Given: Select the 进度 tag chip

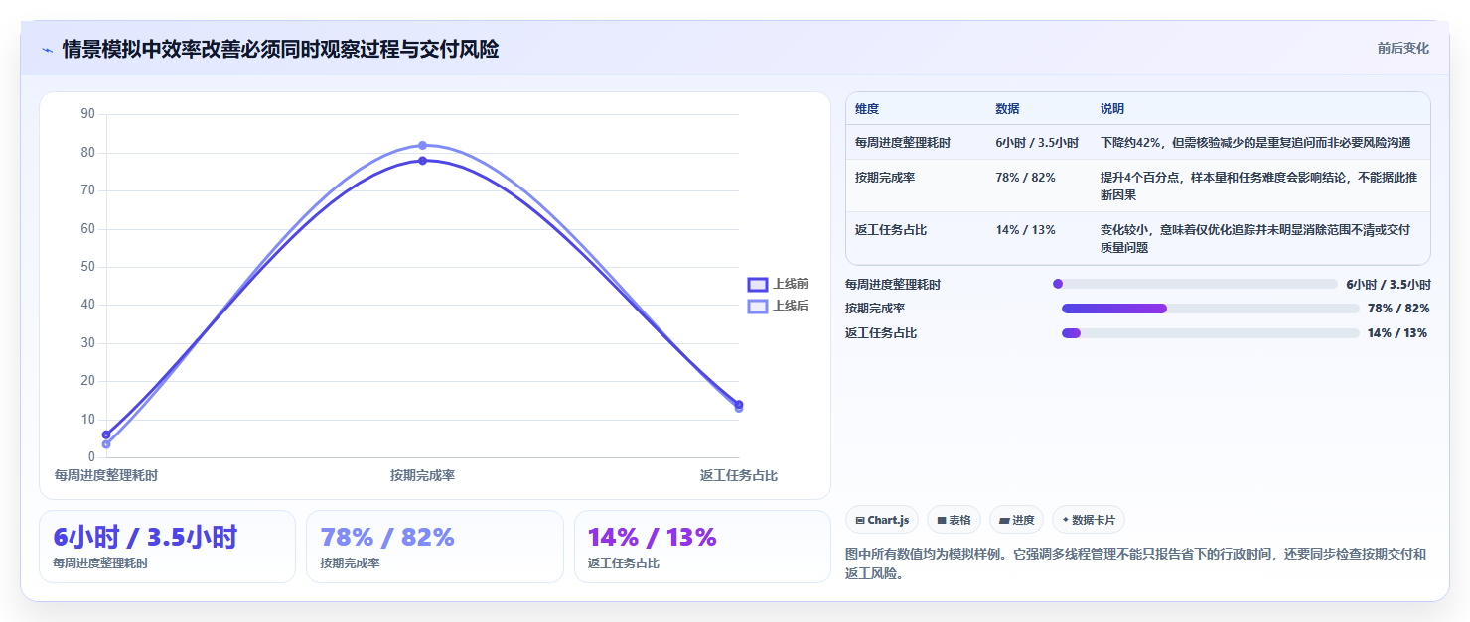Looking at the screenshot, I should click(1016, 520).
